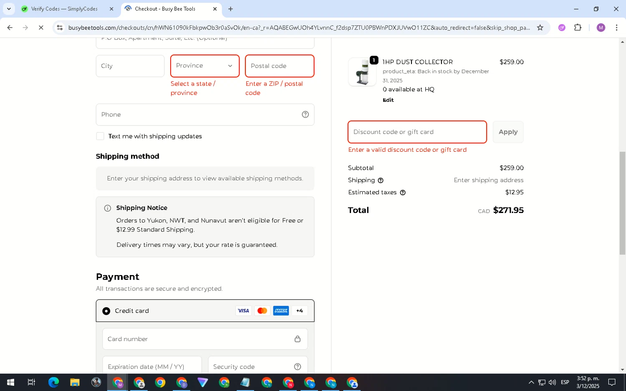This screenshot has height=391, width=626.
Task: Focus the City input field
Action: [130, 66]
